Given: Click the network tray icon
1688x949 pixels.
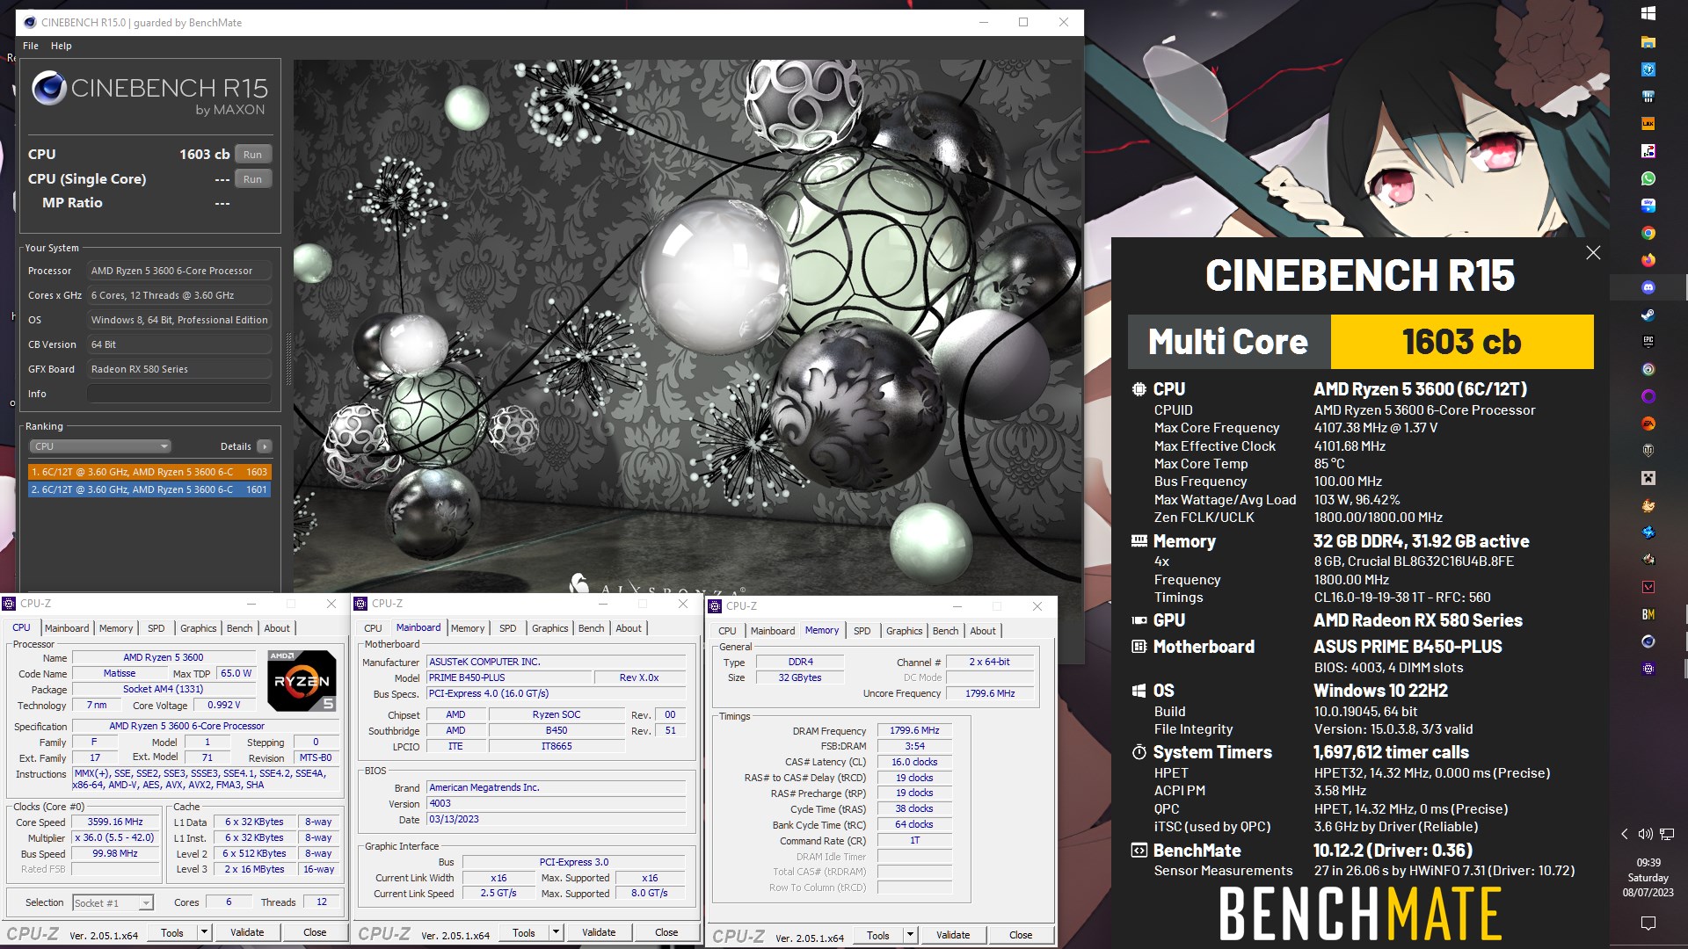Looking at the screenshot, I should click(1667, 834).
